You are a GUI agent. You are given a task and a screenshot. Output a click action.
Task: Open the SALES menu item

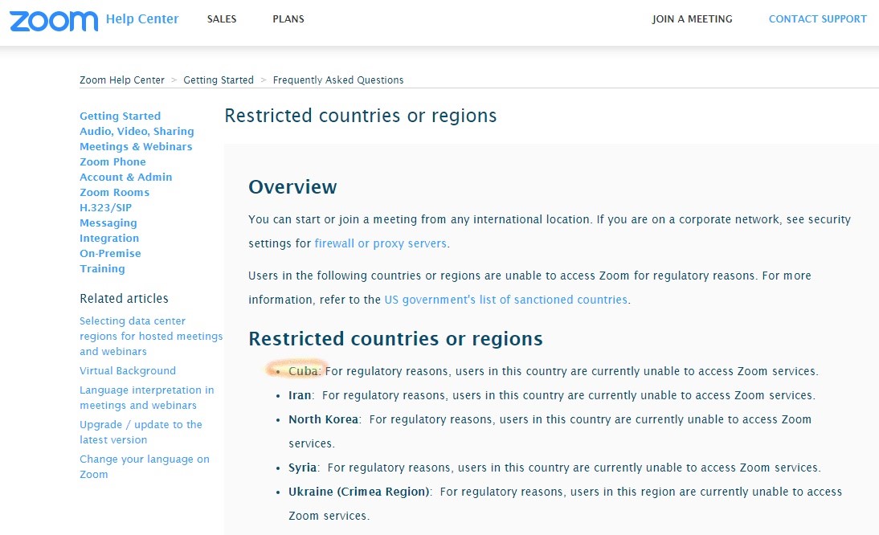[222, 19]
